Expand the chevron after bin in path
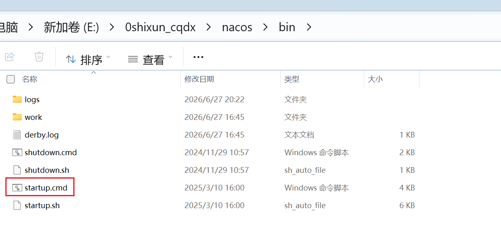The width and height of the screenshot is (501, 234). click(309, 28)
